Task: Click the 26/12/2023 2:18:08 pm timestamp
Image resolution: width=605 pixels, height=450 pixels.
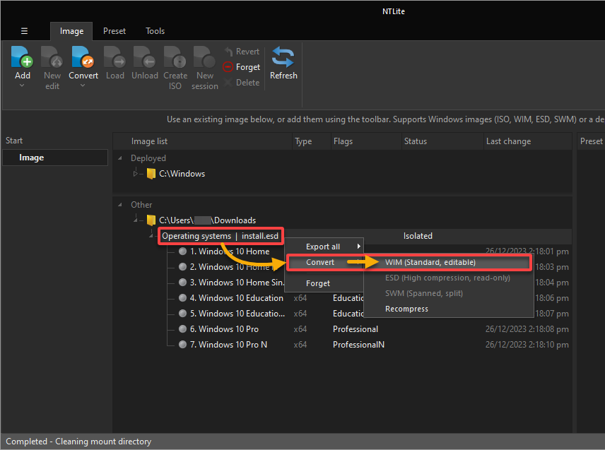Action: [527, 329]
